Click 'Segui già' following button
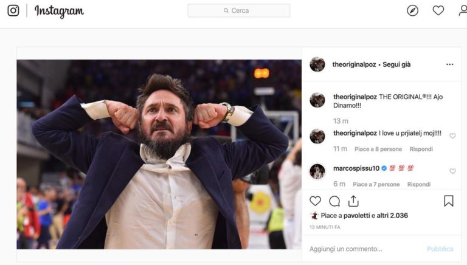 click(x=396, y=64)
